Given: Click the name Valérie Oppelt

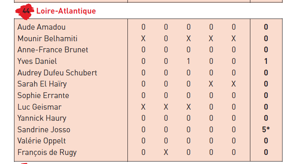Looking at the screenshot, I should click(42, 141).
